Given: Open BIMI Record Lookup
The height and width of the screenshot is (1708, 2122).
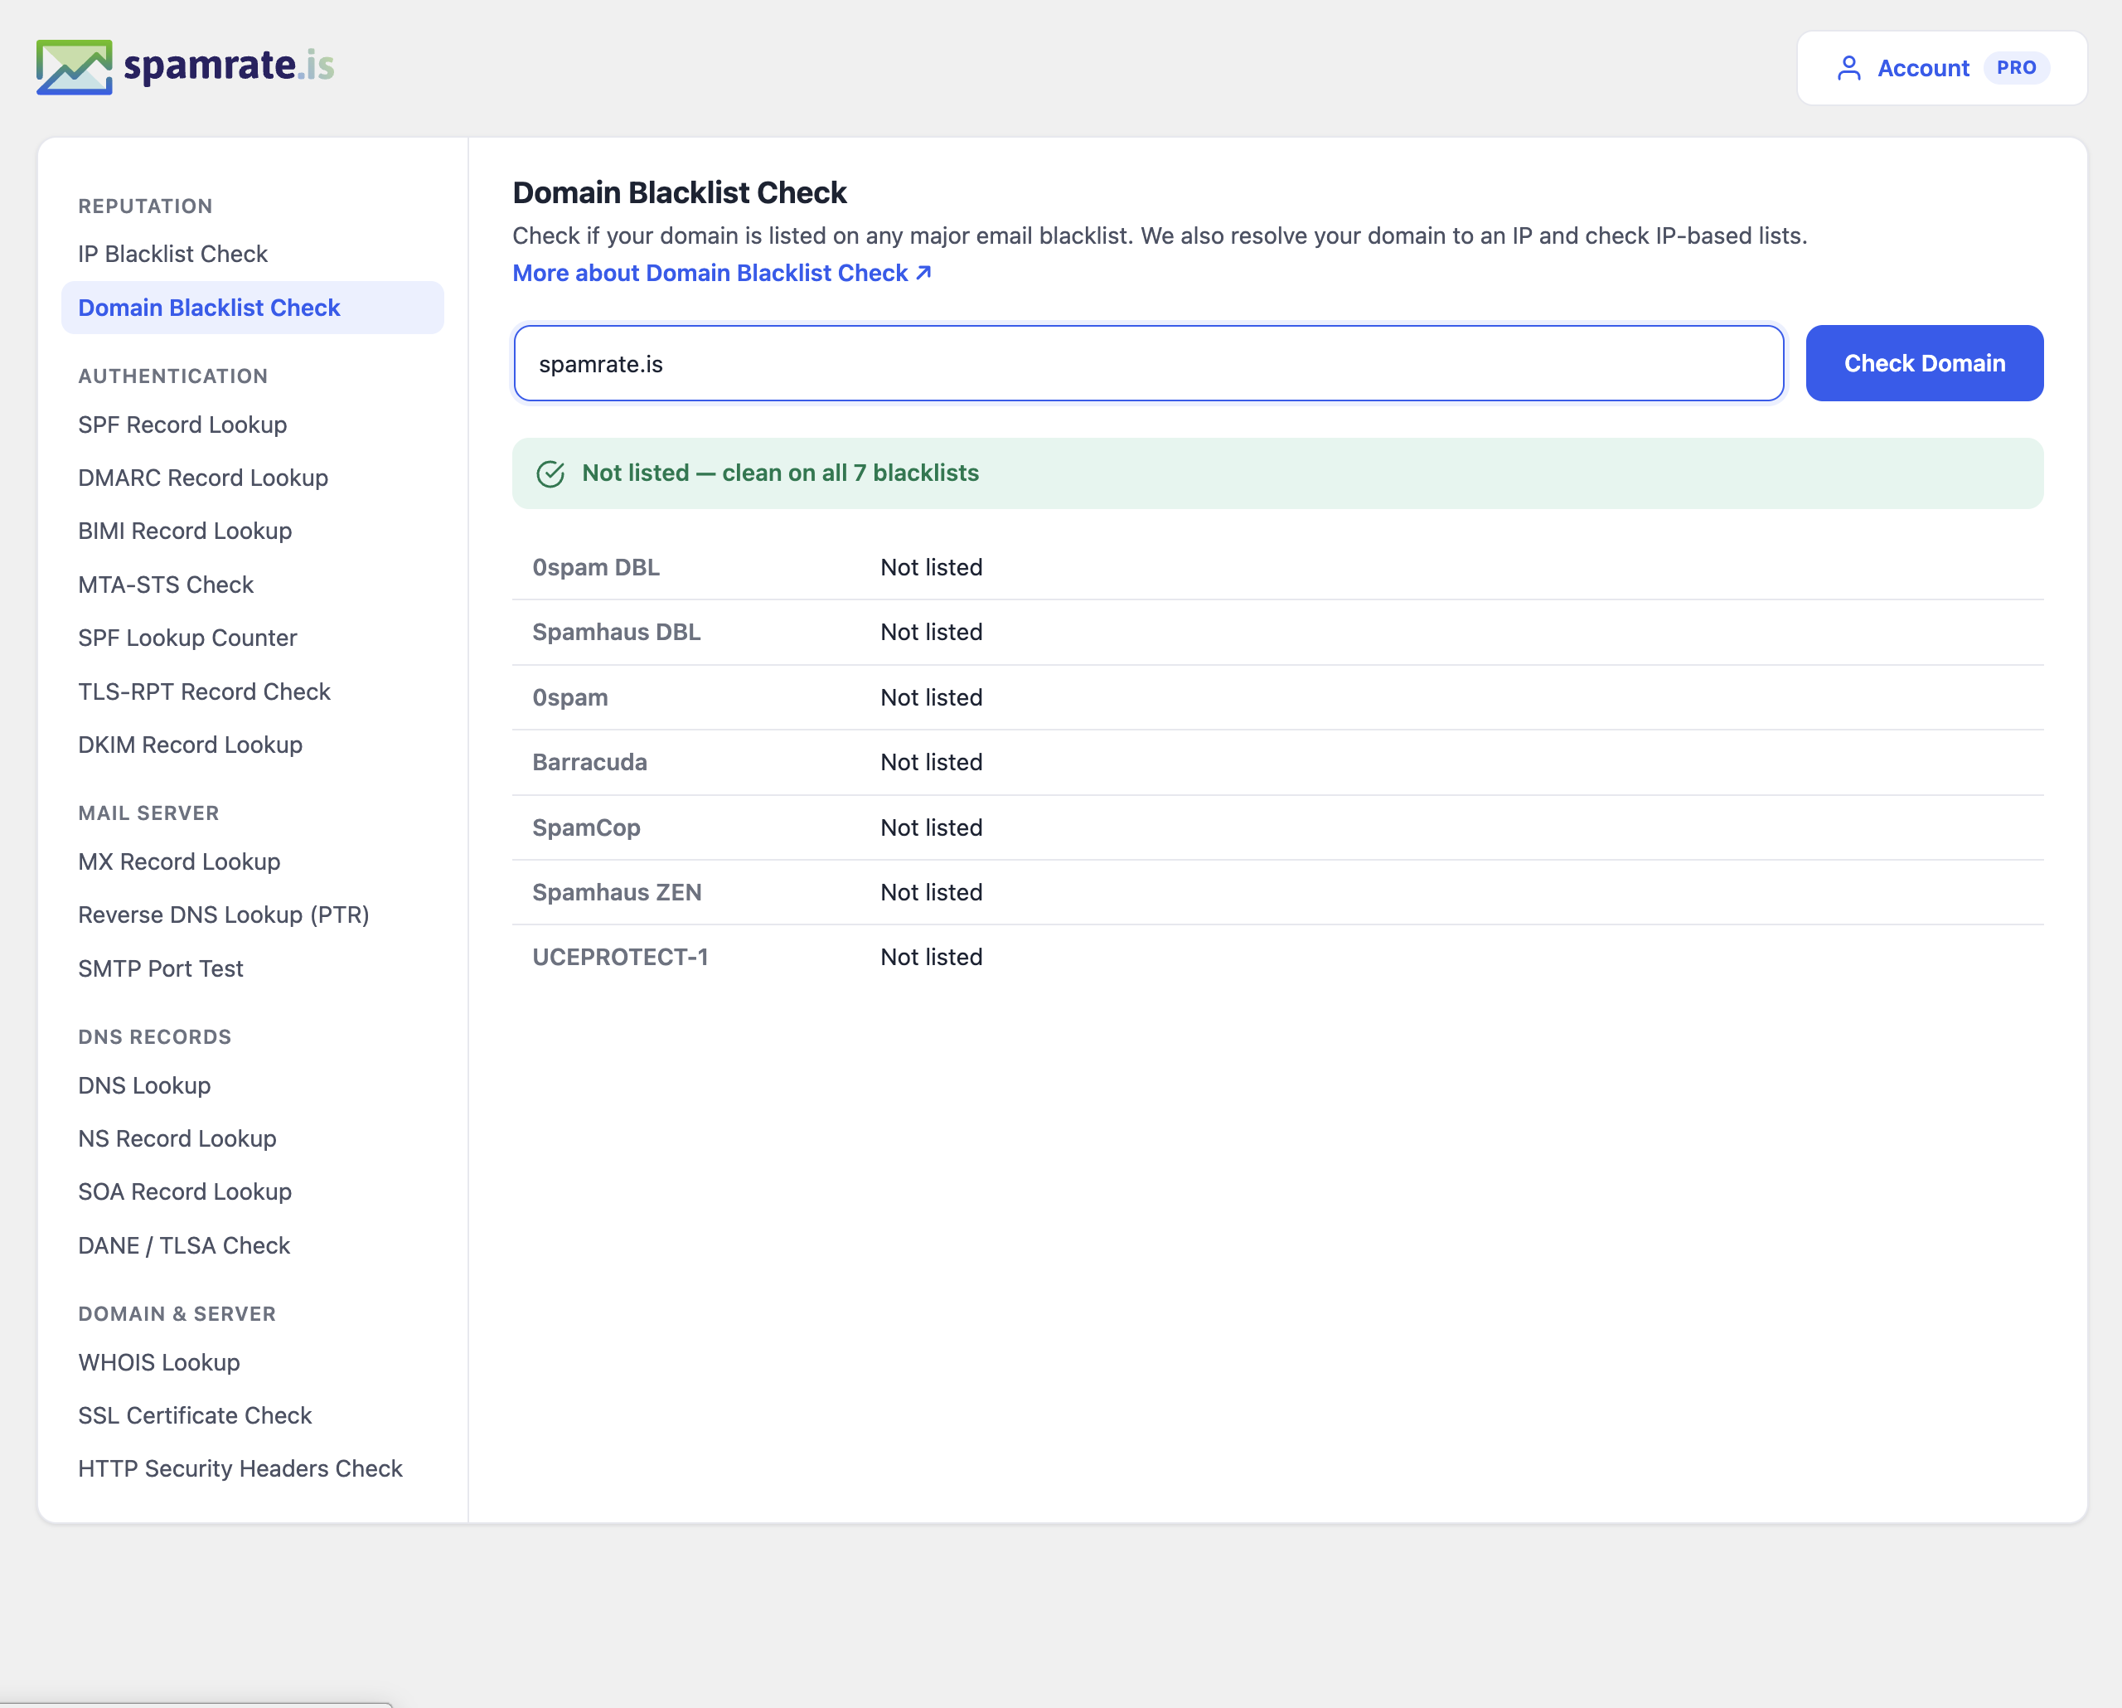Looking at the screenshot, I should coord(185,531).
